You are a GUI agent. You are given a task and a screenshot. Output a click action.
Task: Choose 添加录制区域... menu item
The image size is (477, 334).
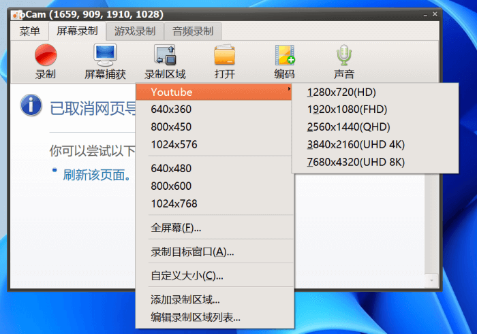coord(214,300)
